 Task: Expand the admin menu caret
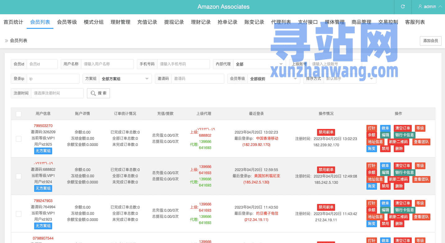pyautogui.click(x=440, y=7)
